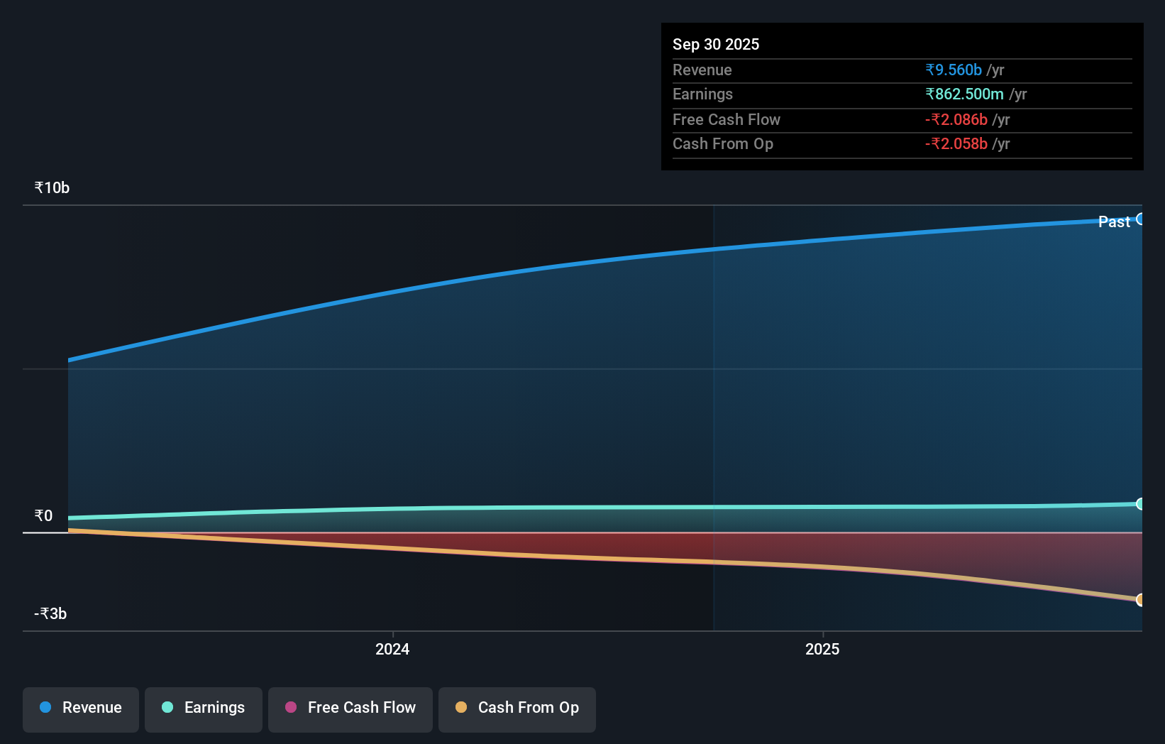The height and width of the screenshot is (744, 1165).
Task: Click the pink Free Cash Flow dot icon
Action: [289, 708]
